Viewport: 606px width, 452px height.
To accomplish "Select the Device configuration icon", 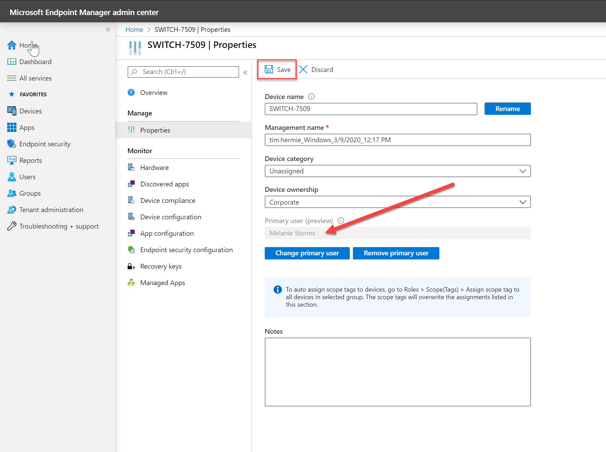I will point(131,217).
